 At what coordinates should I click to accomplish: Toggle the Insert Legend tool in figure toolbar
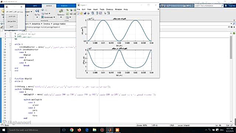[100, 13]
